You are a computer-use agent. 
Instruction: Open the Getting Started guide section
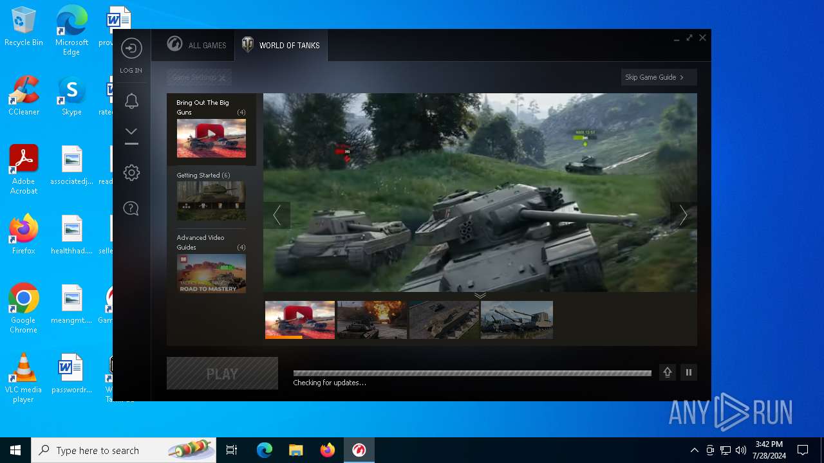click(211, 197)
